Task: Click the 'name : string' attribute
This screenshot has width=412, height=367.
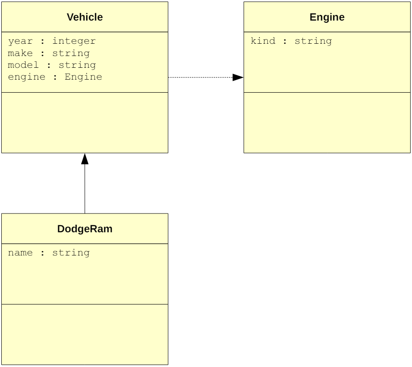Action: [x=49, y=253]
